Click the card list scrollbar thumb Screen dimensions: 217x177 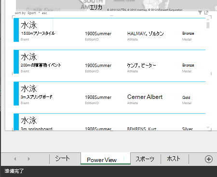click(208, 25)
